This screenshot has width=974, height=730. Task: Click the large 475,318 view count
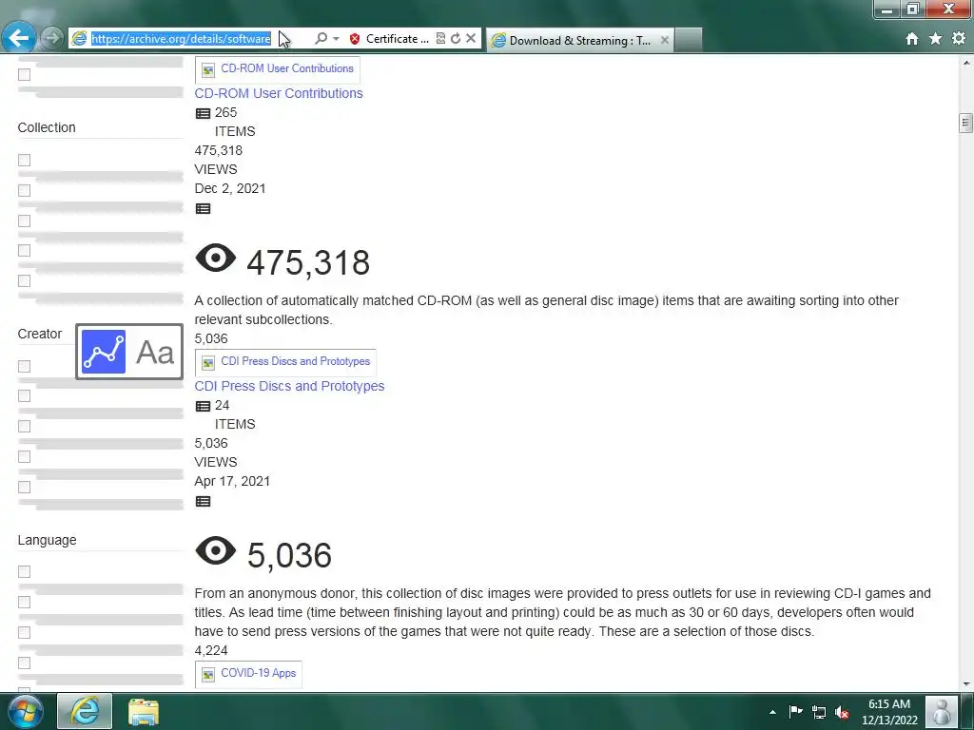coord(308,262)
